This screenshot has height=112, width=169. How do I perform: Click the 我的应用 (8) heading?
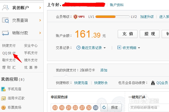13,79
